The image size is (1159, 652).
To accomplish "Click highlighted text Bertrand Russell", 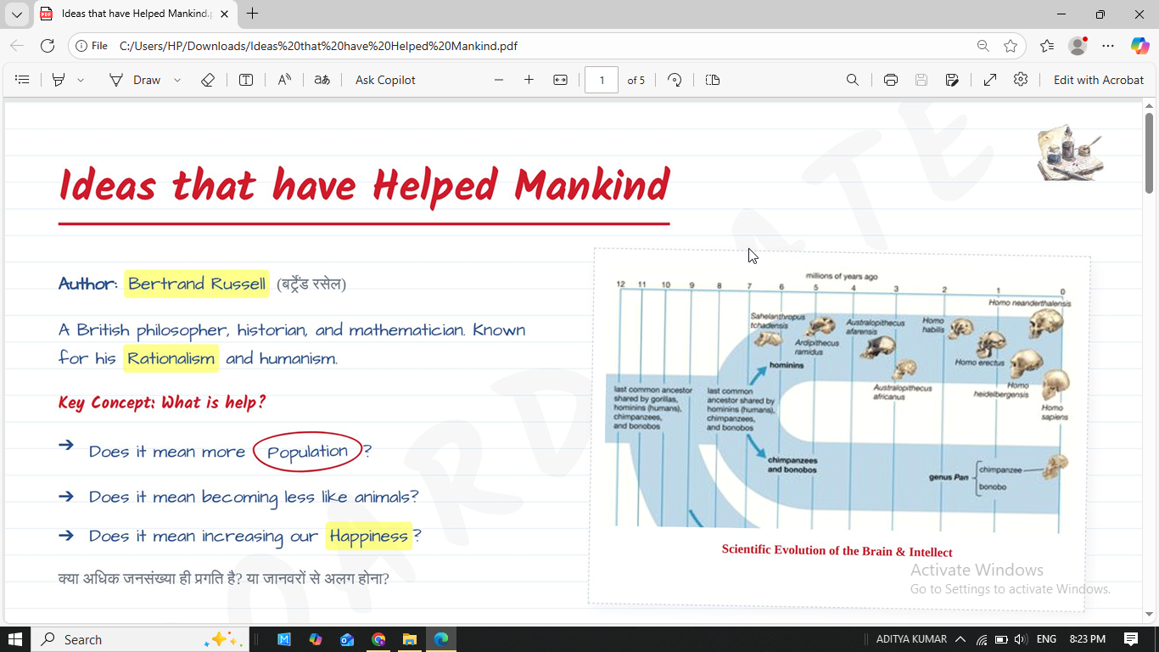I will click(197, 284).
